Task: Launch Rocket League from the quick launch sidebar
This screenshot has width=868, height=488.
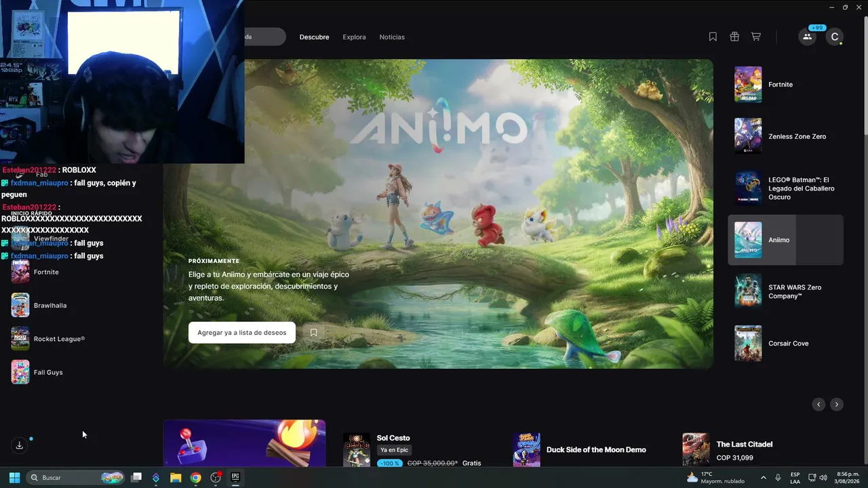Action: (x=48, y=339)
